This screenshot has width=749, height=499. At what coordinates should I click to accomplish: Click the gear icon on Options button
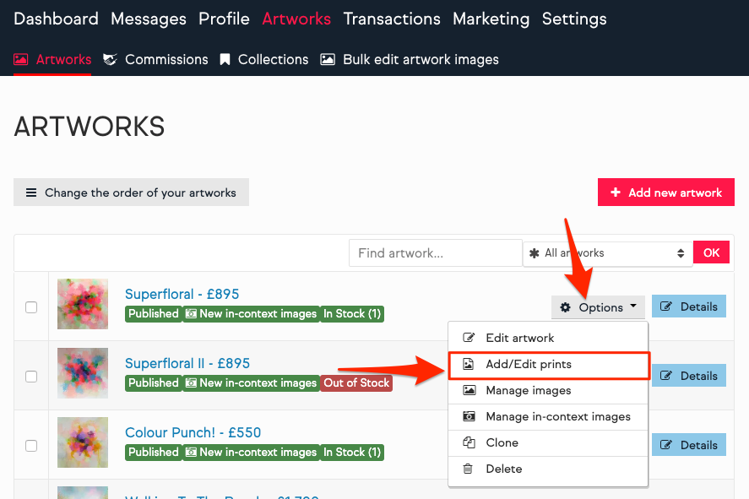(566, 307)
